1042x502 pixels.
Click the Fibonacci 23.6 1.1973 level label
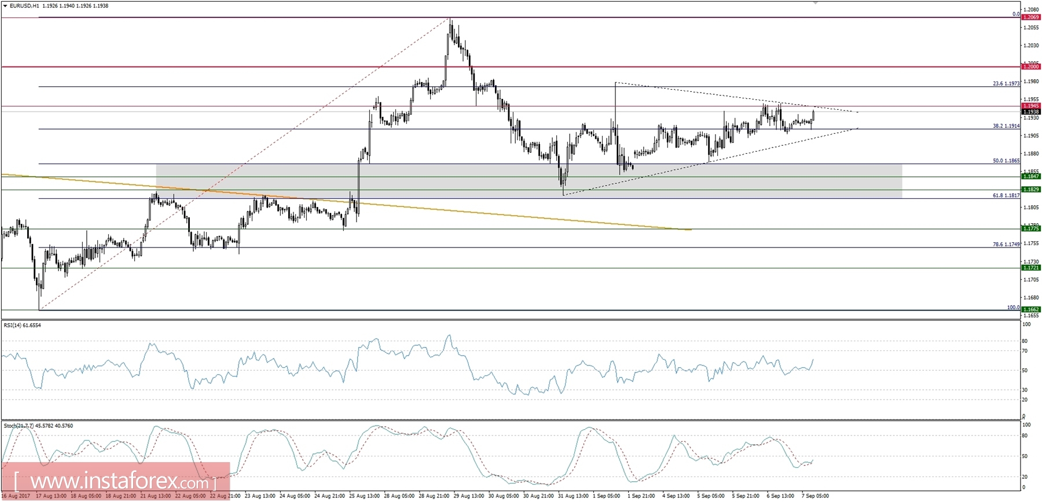pos(1006,83)
